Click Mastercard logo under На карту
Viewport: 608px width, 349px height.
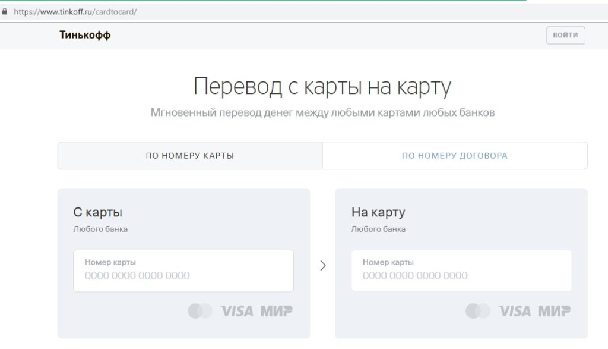[x=477, y=310]
